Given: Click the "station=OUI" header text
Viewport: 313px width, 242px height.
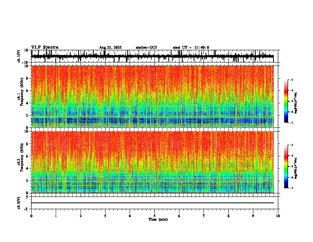Looking at the screenshot, I should click(146, 47).
